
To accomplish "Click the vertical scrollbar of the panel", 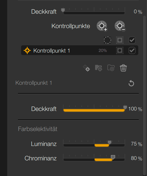I will click(144, 95).
